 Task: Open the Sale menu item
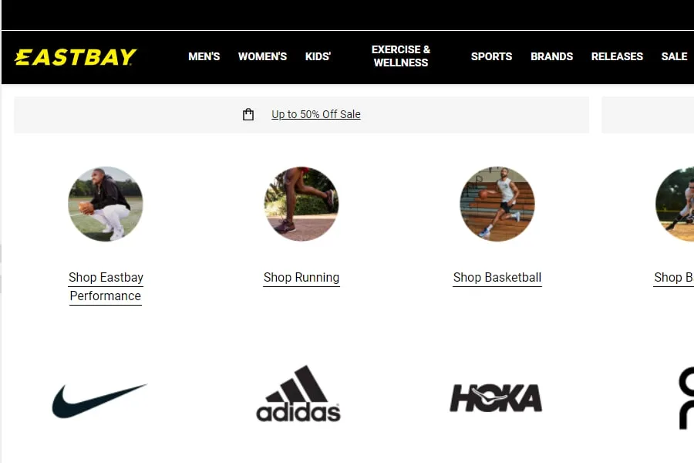click(x=674, y=56)
